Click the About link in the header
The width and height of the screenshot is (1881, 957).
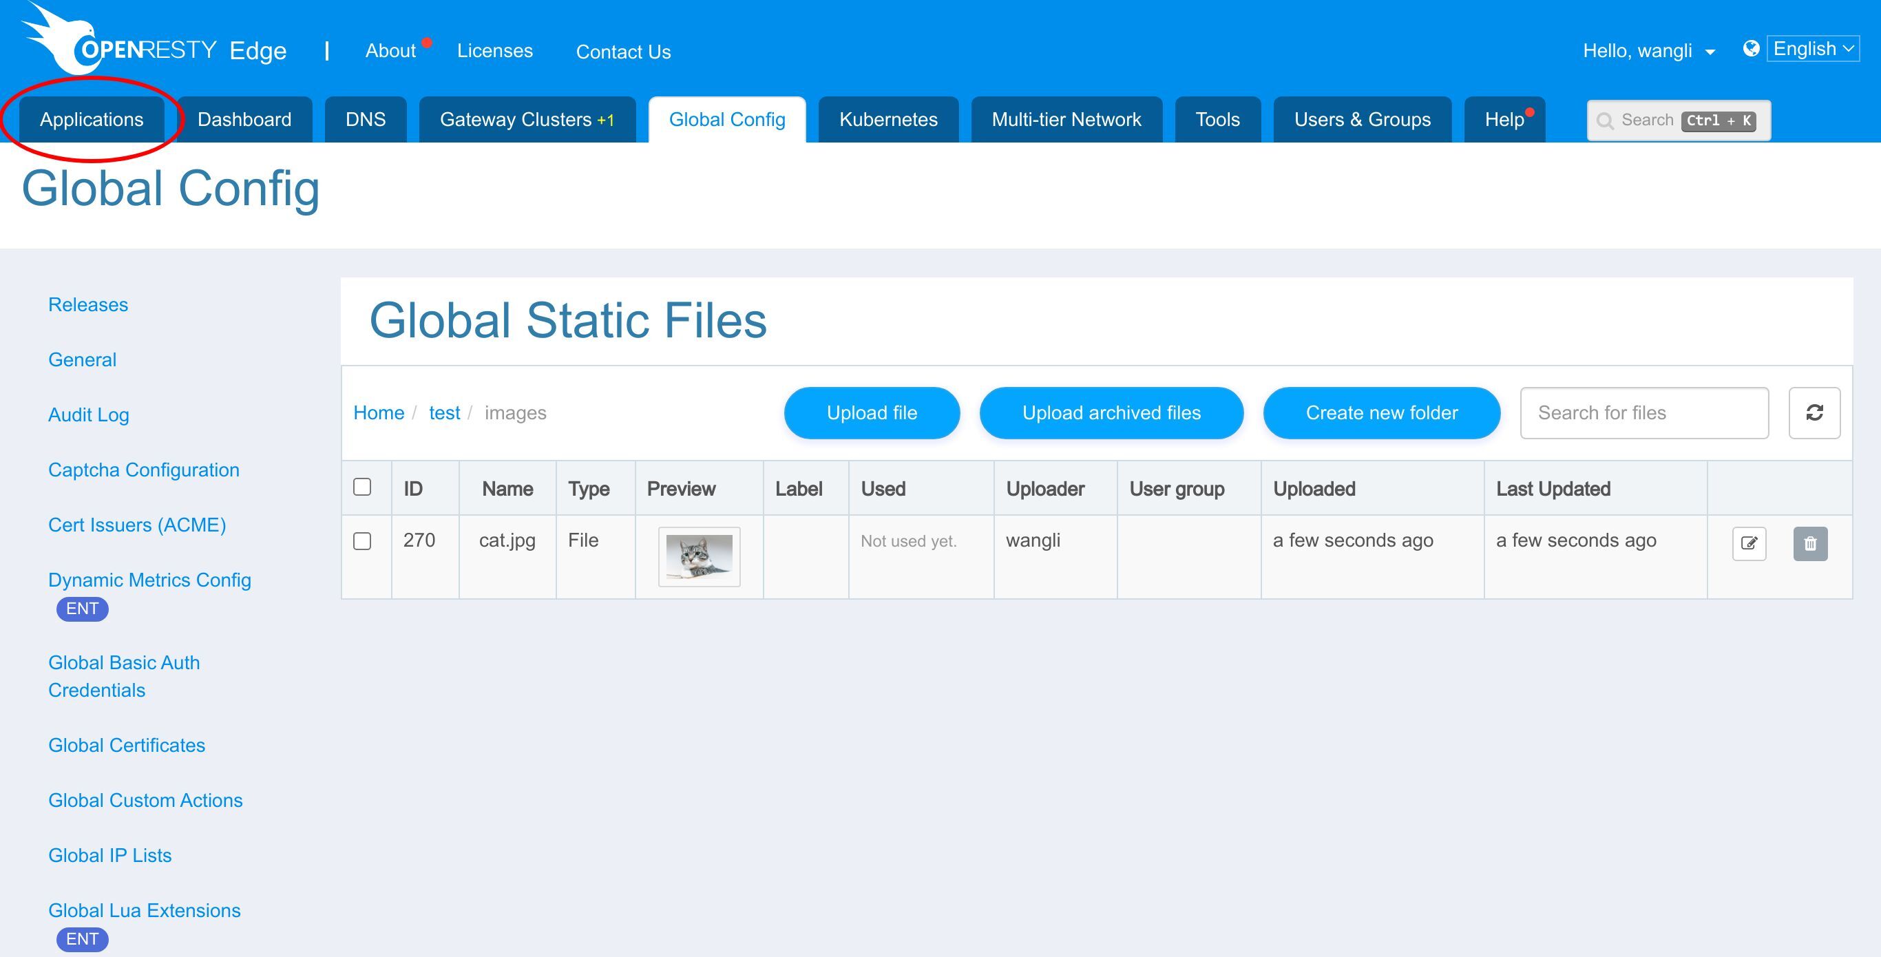[390, 50]
